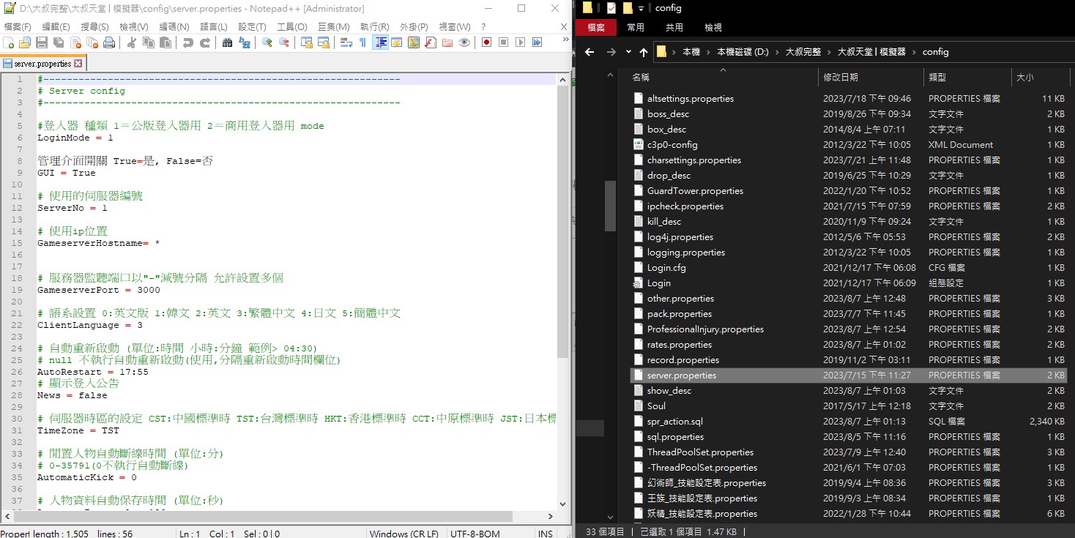Open the User Defined Language icon
The height and width of the screenshot is (538, 1075).
(396, 42)
